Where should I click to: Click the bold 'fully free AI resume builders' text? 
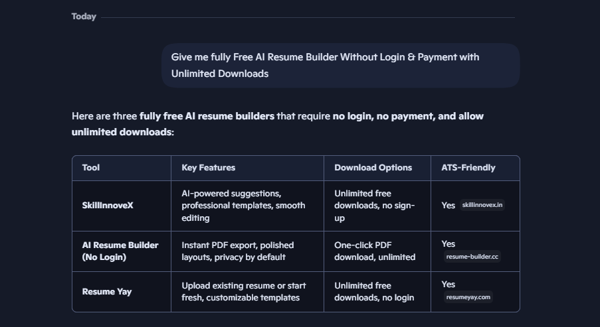pos(207,116)
